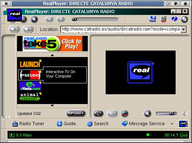Screen dimensions: 192x143
Task: Click the fast-forward button
Action: coord(60,19)
